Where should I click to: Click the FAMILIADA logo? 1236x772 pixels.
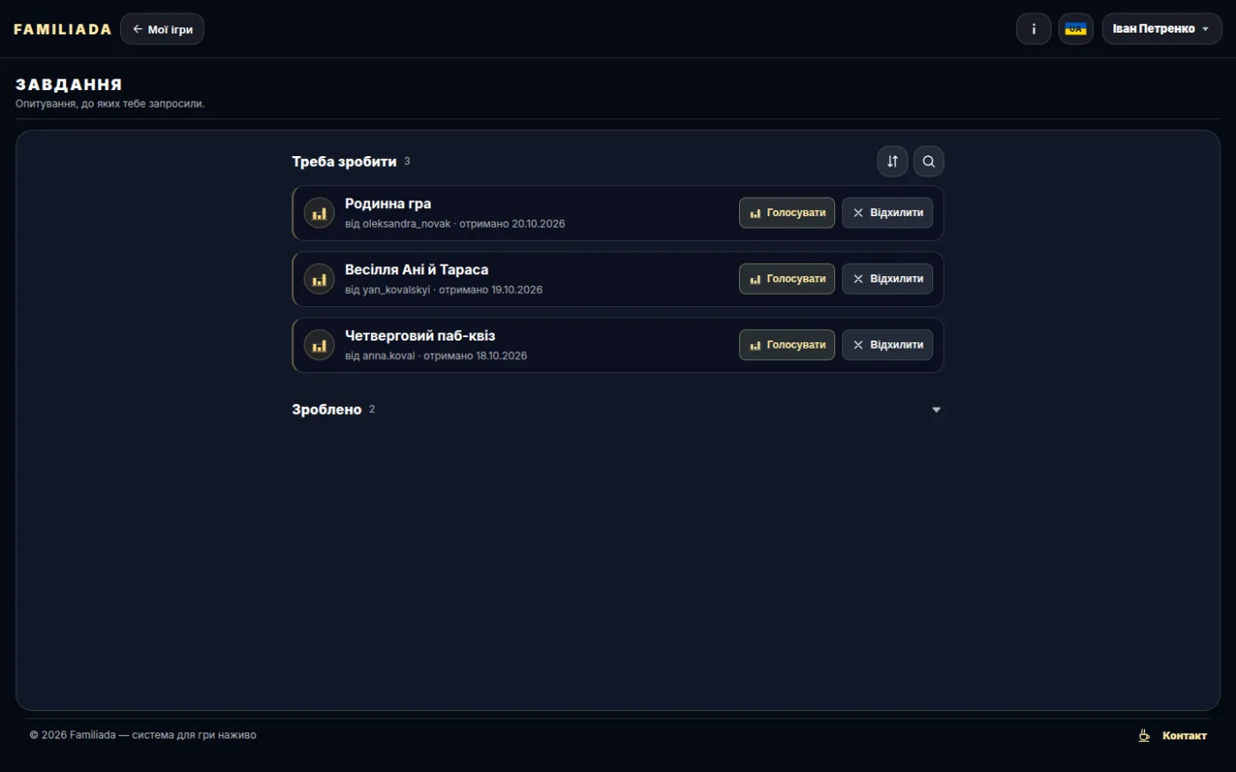pyautogui.click(x=63, y=29)
